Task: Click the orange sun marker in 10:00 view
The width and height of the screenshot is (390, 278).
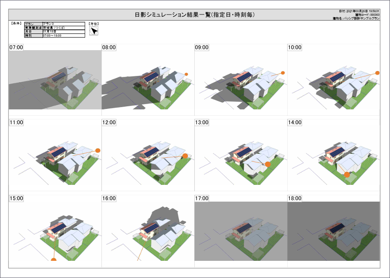Action: pyautogui.click(x=377, y=72)
